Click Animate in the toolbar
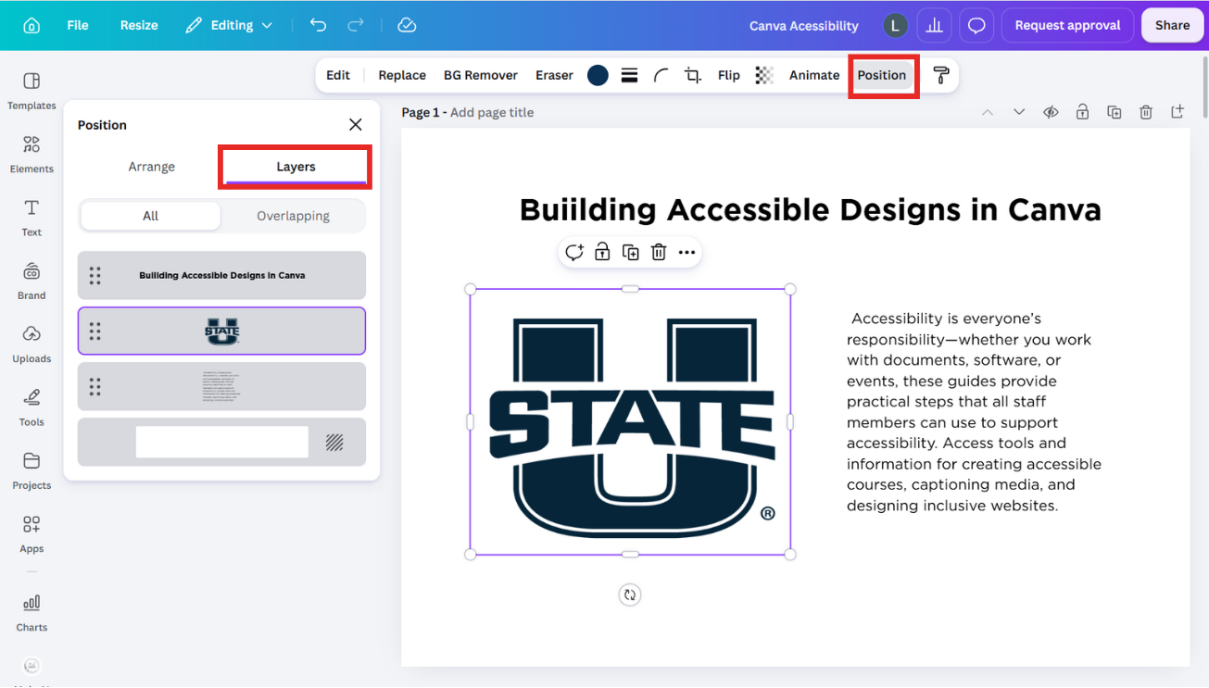 point(814,76)
